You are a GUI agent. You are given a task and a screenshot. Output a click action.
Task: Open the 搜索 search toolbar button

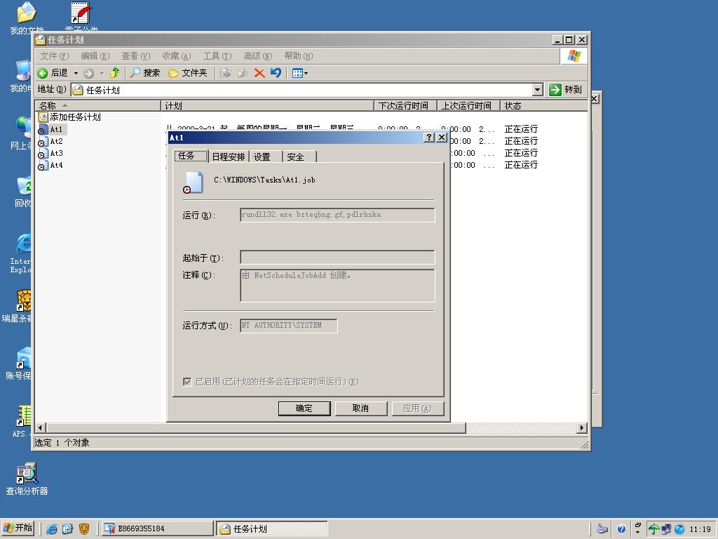(x=144, y=73)
